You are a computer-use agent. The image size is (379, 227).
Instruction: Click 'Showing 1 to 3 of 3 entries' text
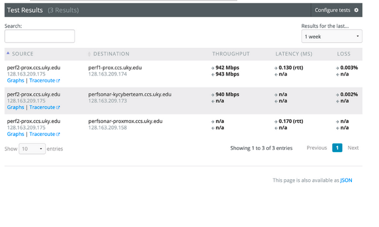pyautogui.click(x=261, y=148)
